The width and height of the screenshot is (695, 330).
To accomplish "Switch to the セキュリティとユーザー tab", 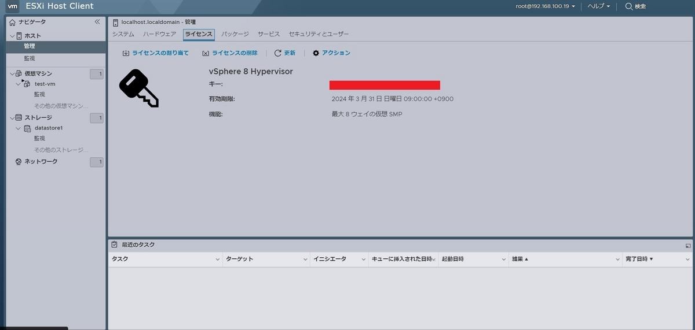I will click(319, 34).
